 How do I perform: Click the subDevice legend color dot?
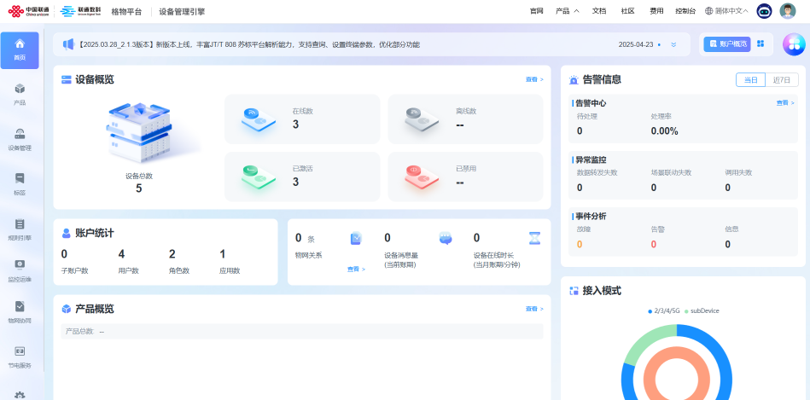click(686, 310)
